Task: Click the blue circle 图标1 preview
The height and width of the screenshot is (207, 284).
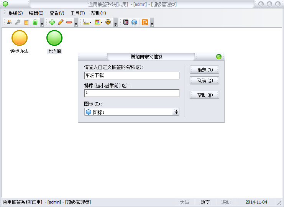Action: click(89, 112)
